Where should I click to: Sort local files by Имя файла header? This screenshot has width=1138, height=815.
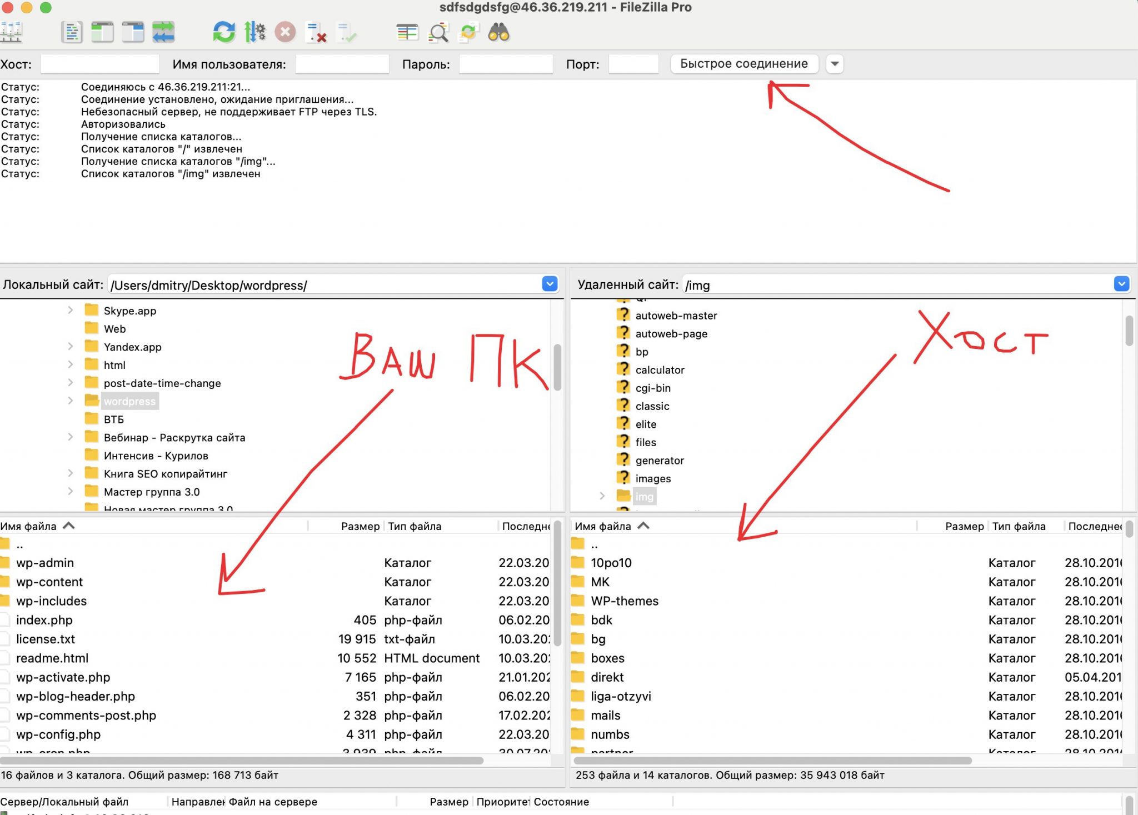click(x=28, y=526)
